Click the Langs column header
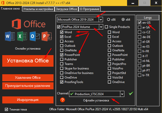The width and height of the screenshot is (162, 113). (x=148, y=18)
